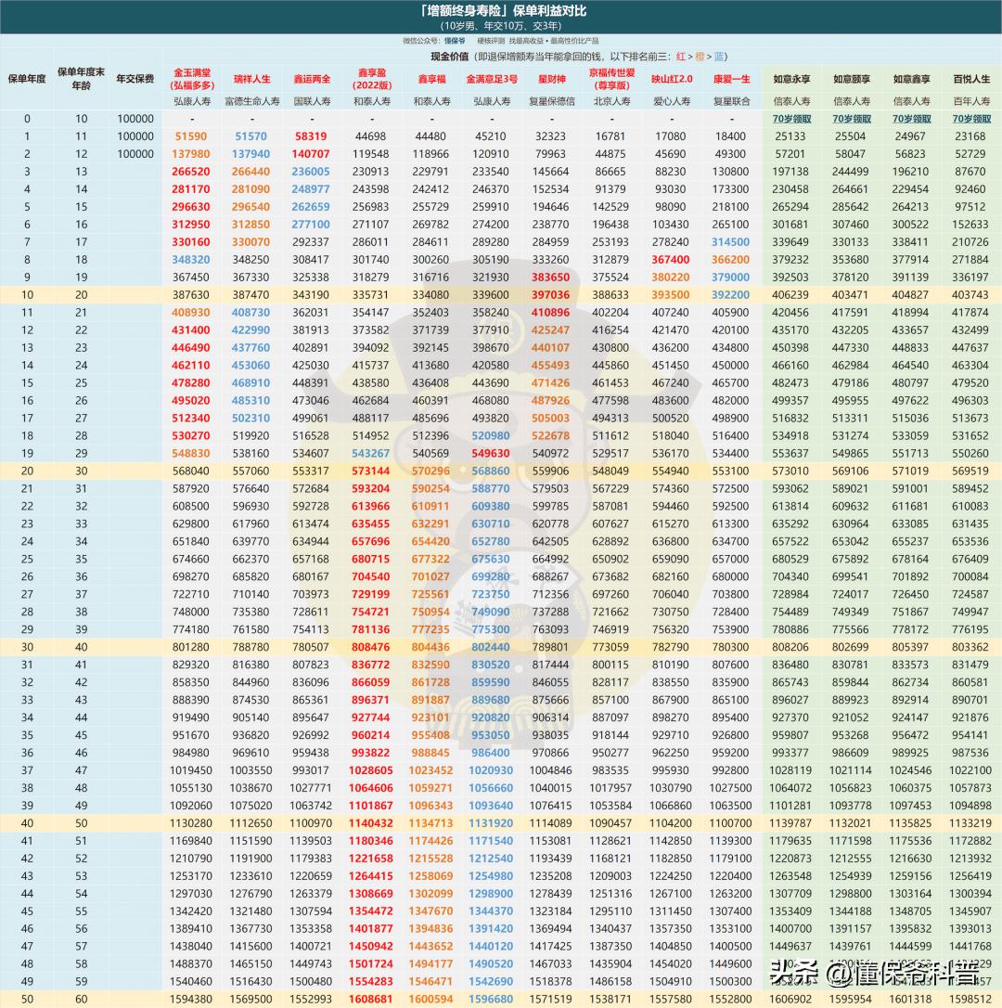The width and height of the screenshot is (1002, 1008).
Task: Open the 70岁领取 link under 如意永享
Action: pyautogui.click(x=791, y=119)
